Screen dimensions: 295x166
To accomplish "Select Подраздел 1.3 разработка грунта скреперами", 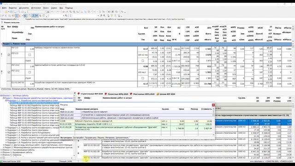I will click(x=28, y=130).
